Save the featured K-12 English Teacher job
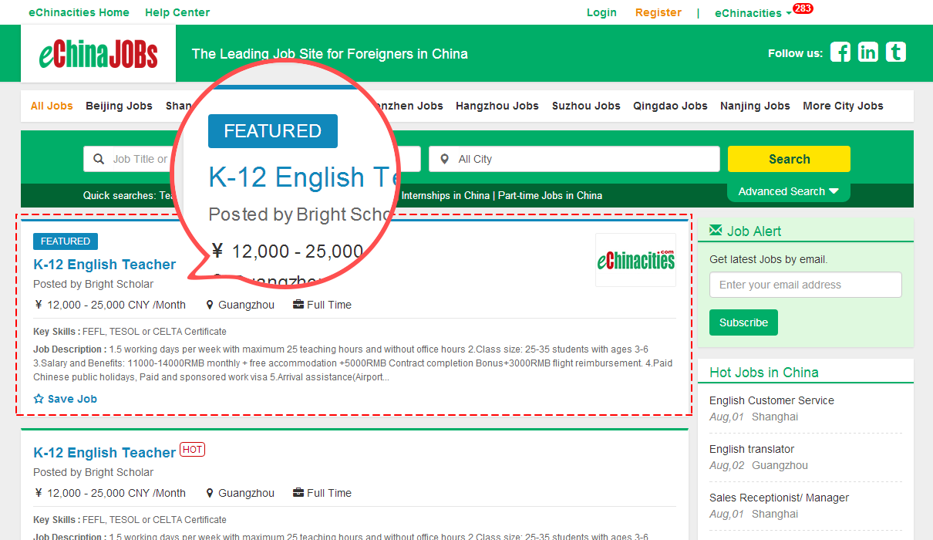This screenshot has width=933, height=540. pyautogui.click(x=66, y=399)
